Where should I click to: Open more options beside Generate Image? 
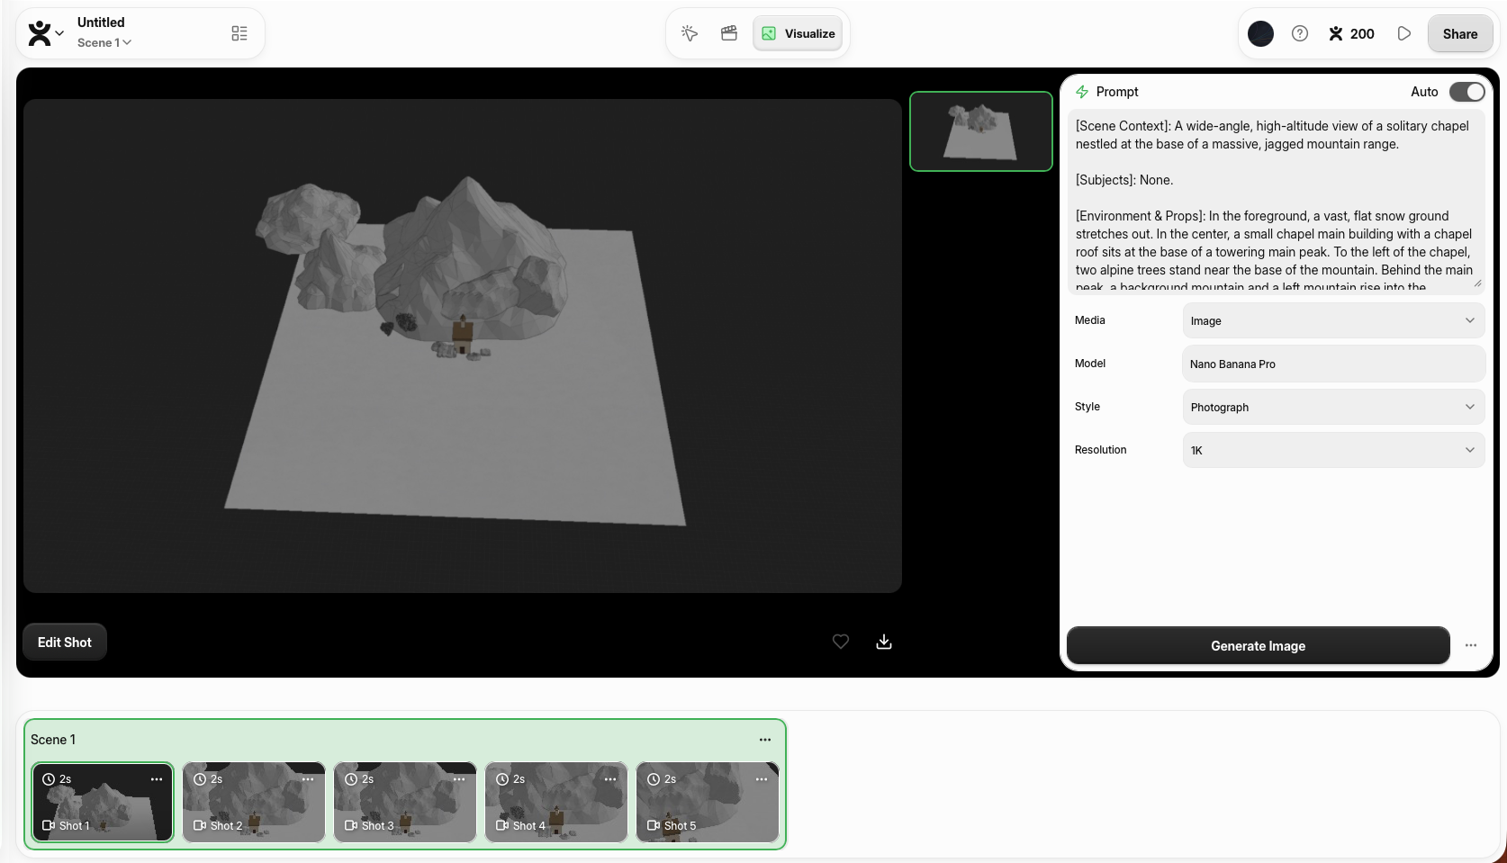[1470, 645]
